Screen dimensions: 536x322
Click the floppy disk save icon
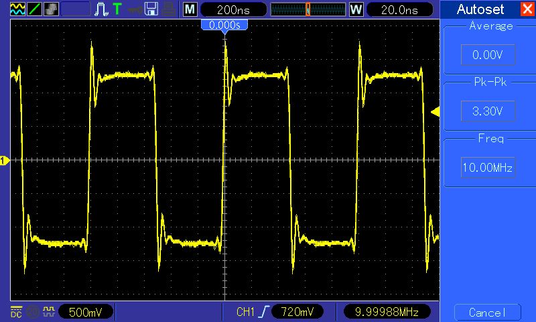click(x=151, y=9)
